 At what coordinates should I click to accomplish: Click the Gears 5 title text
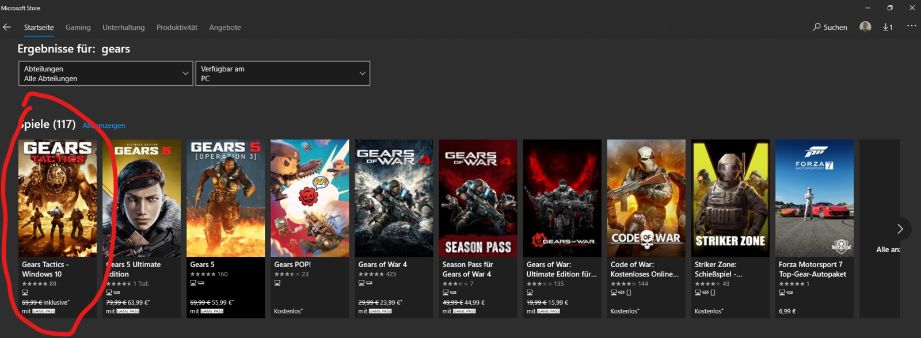pos(202,265)
